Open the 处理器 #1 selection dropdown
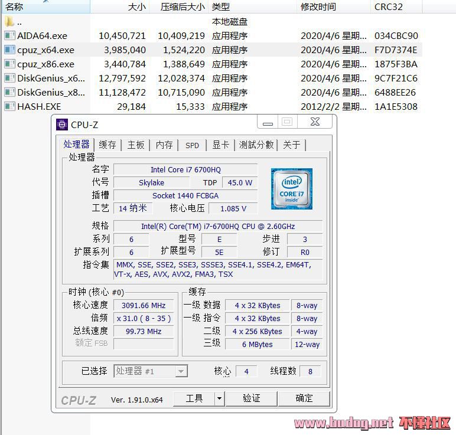 click(151, 371)
